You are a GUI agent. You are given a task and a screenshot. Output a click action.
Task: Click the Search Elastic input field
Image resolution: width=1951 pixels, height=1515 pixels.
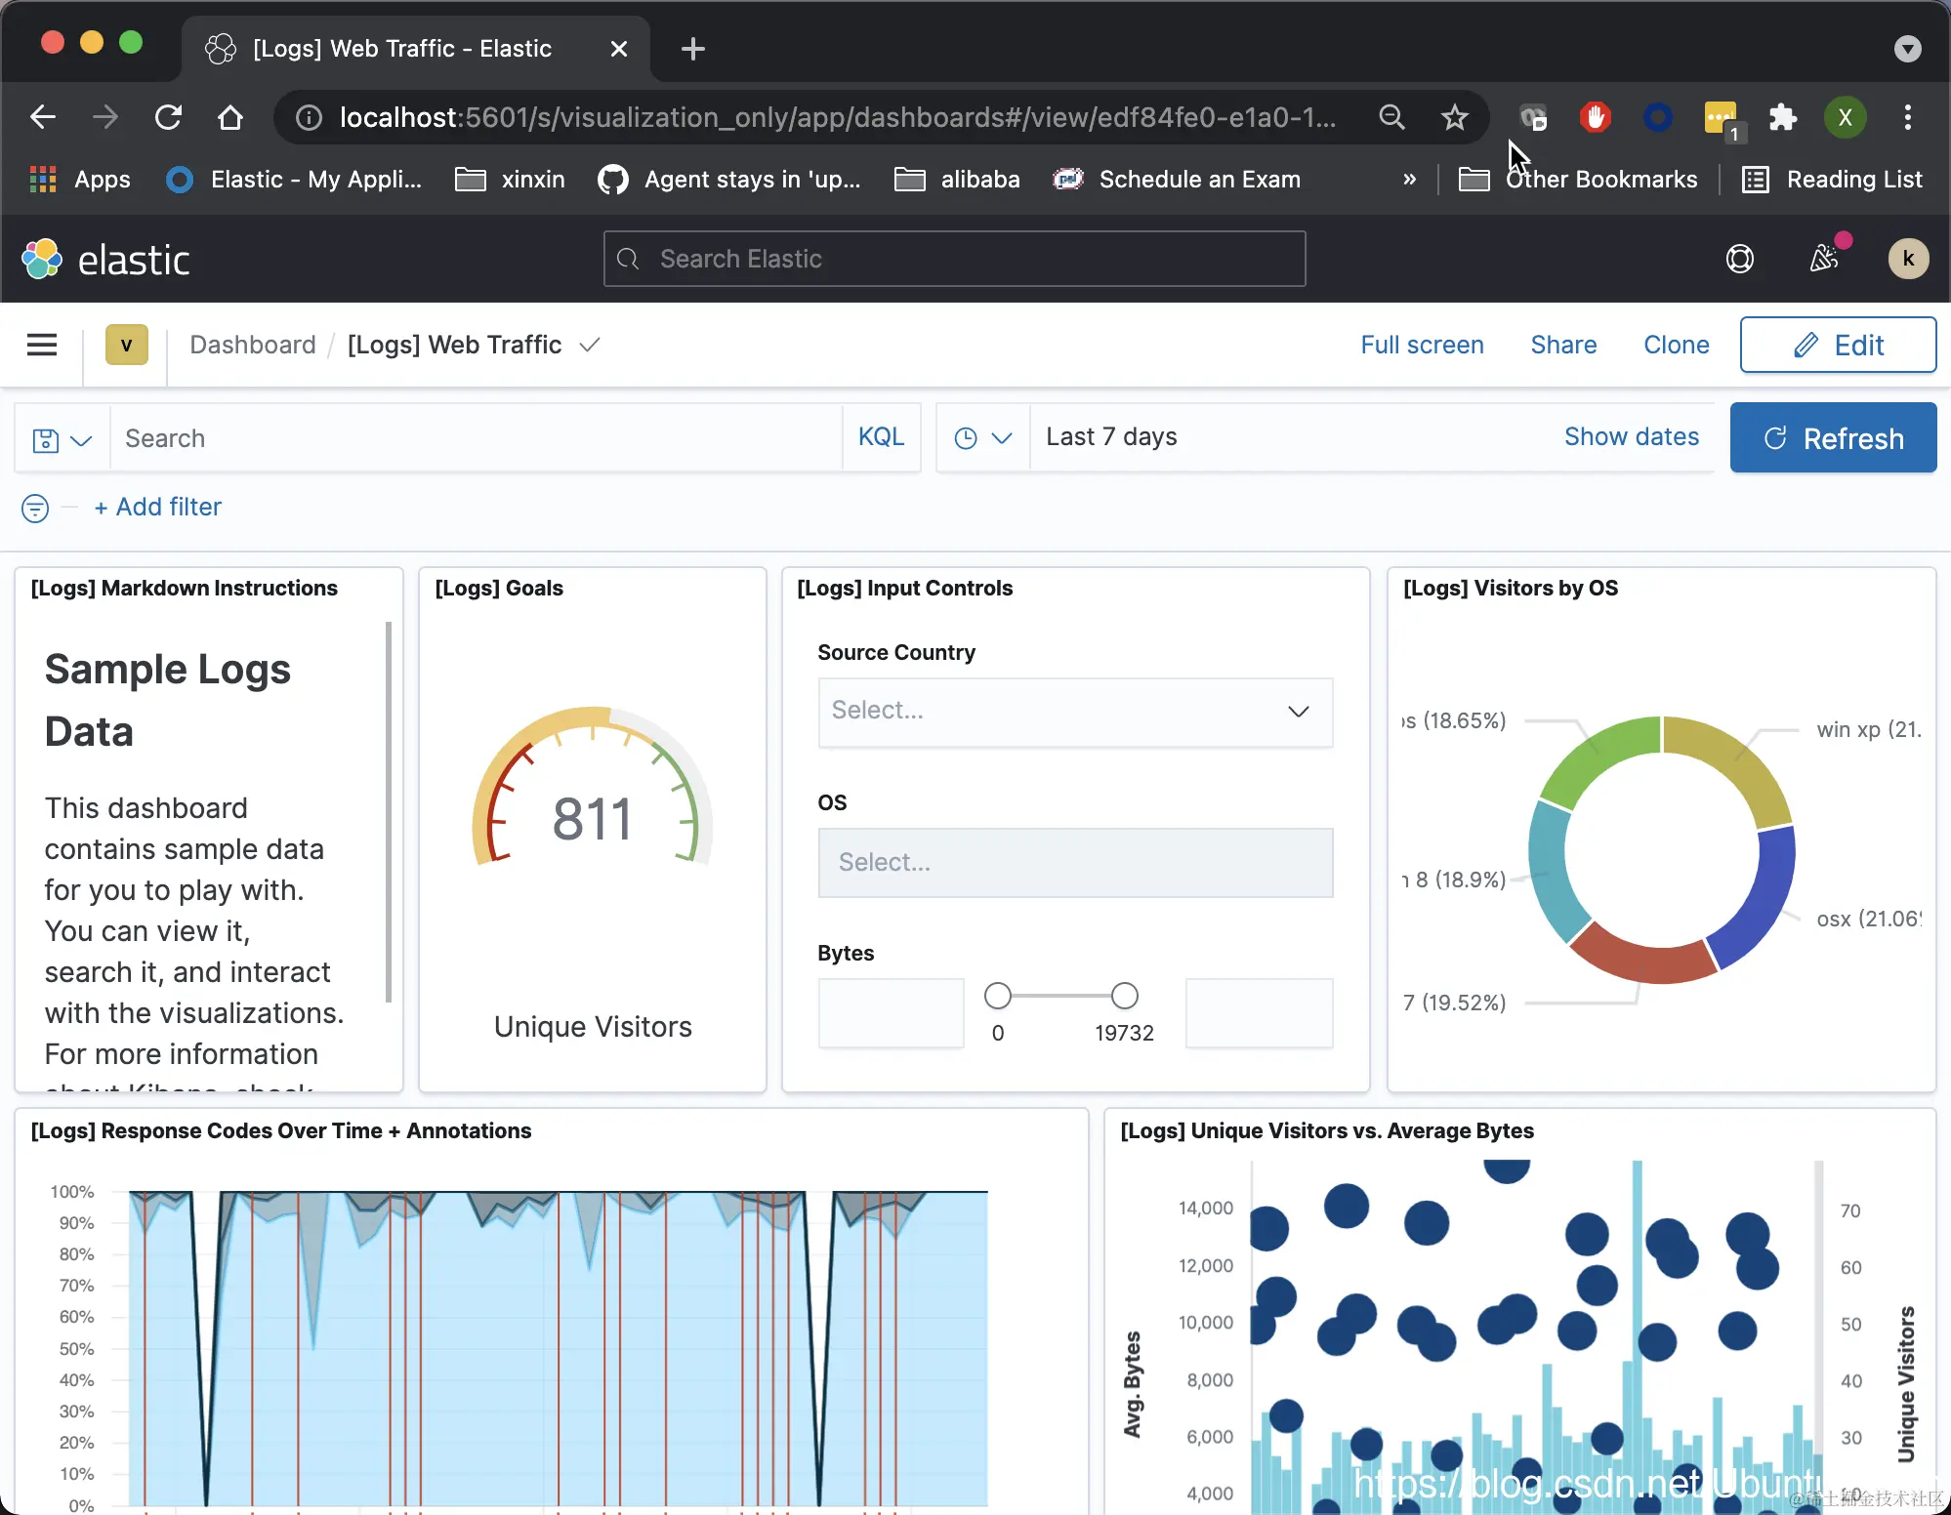(x=954, y=259)
